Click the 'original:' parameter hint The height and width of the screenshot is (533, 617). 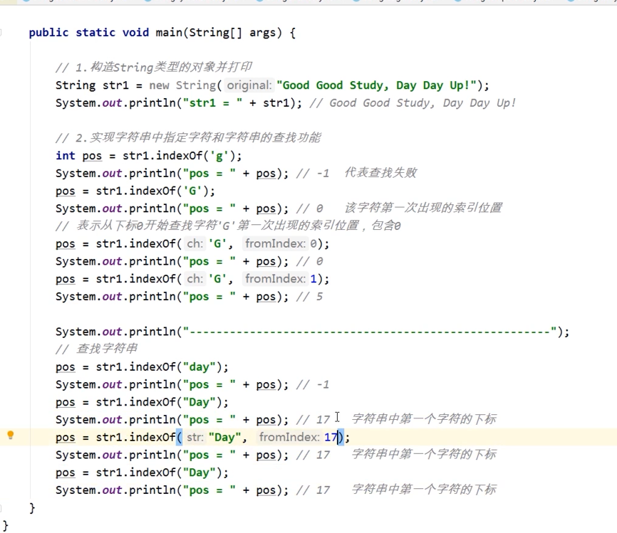point(249,85)
